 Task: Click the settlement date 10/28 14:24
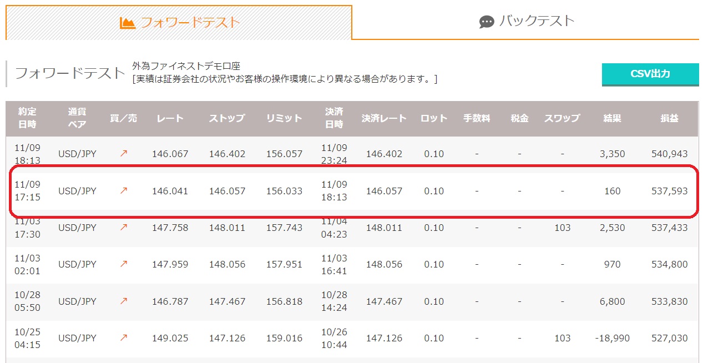[334, 301]
